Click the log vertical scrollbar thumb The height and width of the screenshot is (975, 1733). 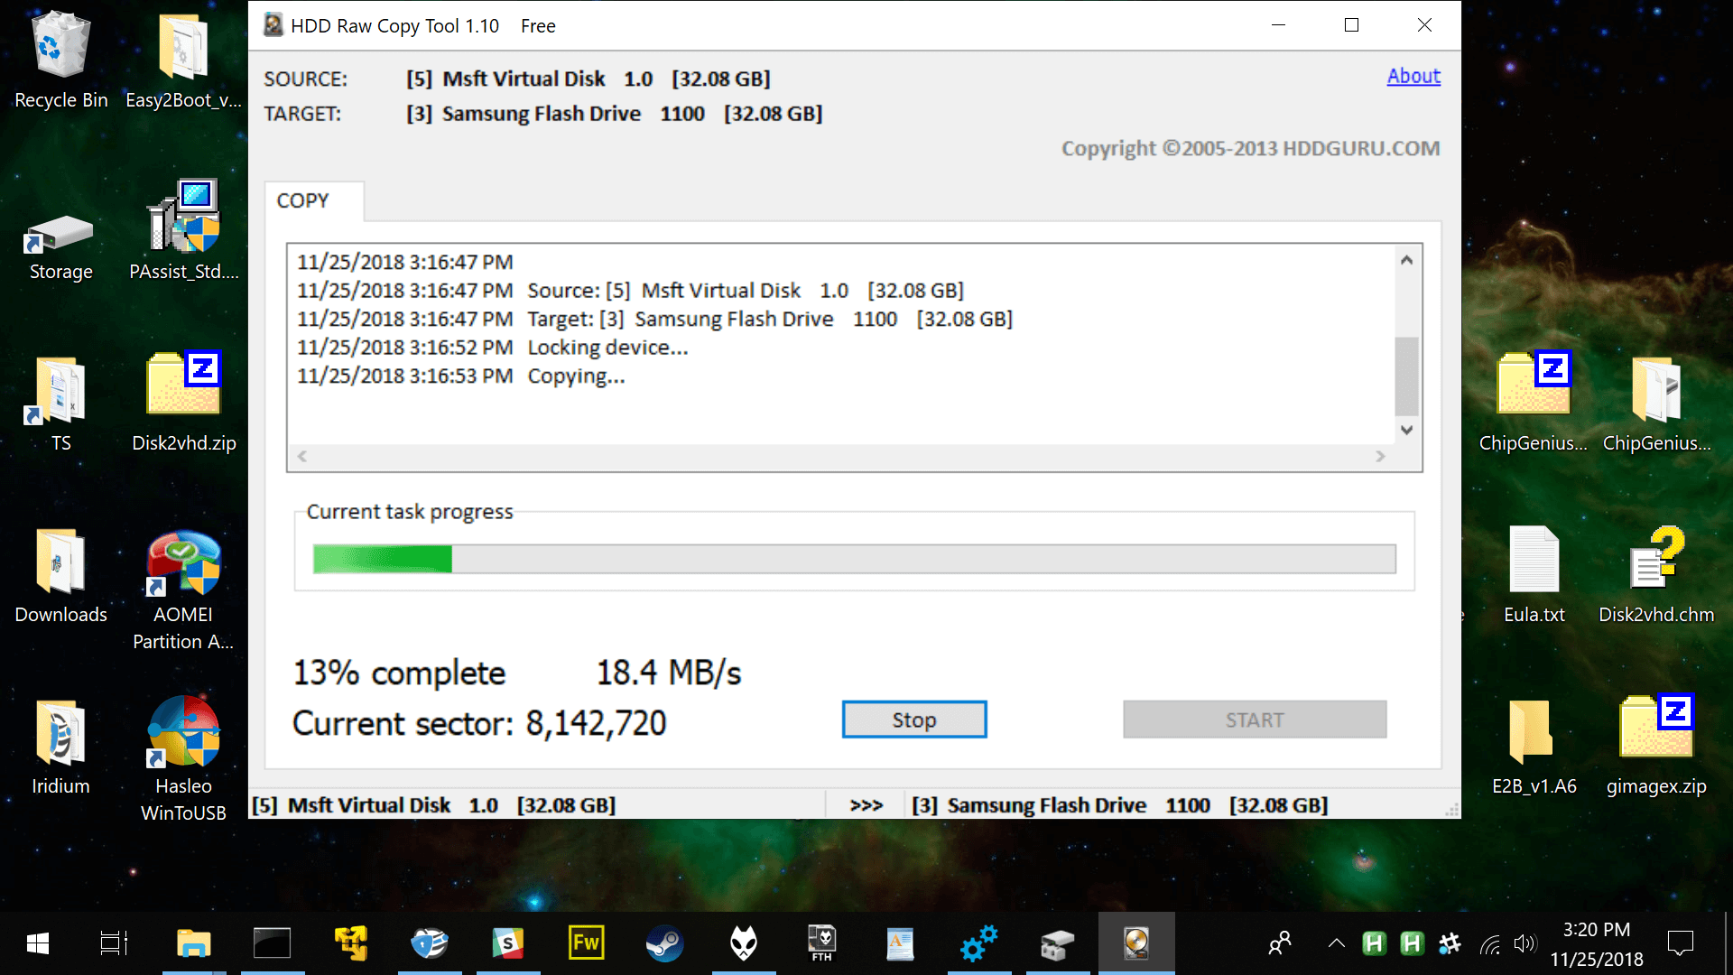pos(1406,376)
